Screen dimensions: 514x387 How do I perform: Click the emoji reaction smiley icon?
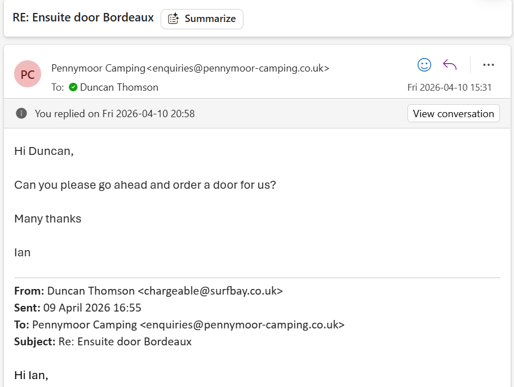tap(424, 65)
